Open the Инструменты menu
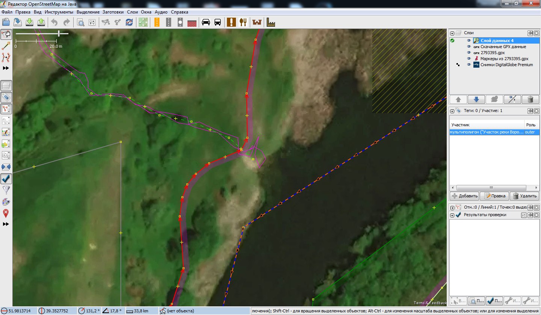This screenshot has width=541, height=315. click(x=59, y=12)
